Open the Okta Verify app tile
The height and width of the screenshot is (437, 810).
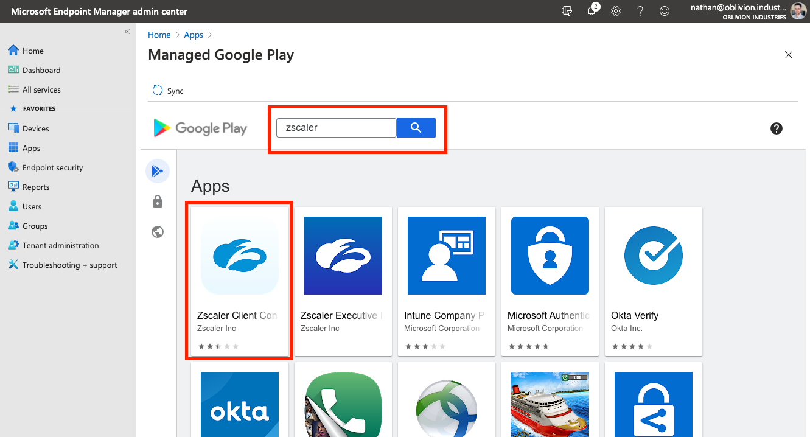pyautogui.click(x=654, y=281)
